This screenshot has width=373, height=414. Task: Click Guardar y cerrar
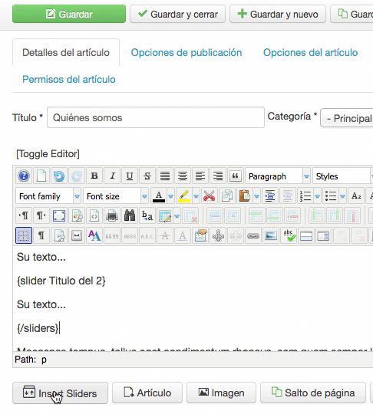click(177, 14)
